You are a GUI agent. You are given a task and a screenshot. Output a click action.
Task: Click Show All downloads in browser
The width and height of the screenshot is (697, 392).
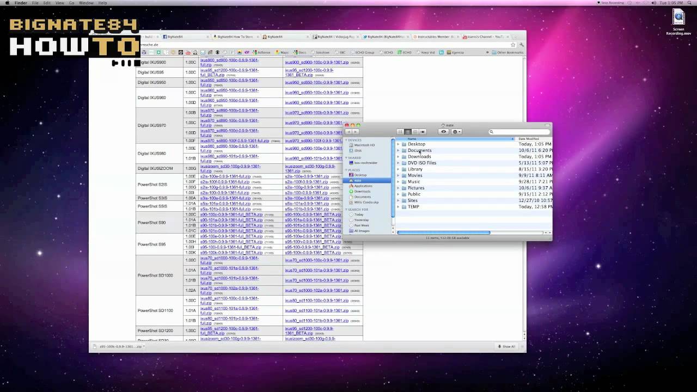[x=506, y=346]
